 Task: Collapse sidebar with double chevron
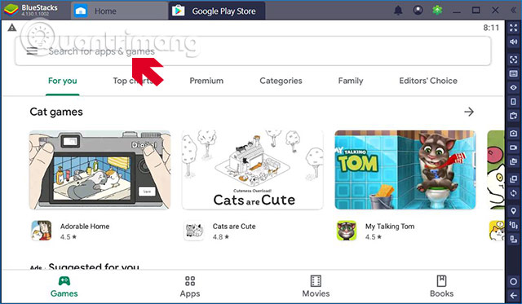[513, 11]
